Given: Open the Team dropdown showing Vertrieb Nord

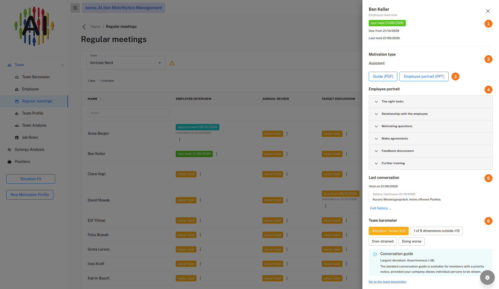Looking at the screenshot, I should (x=126, y=63).
